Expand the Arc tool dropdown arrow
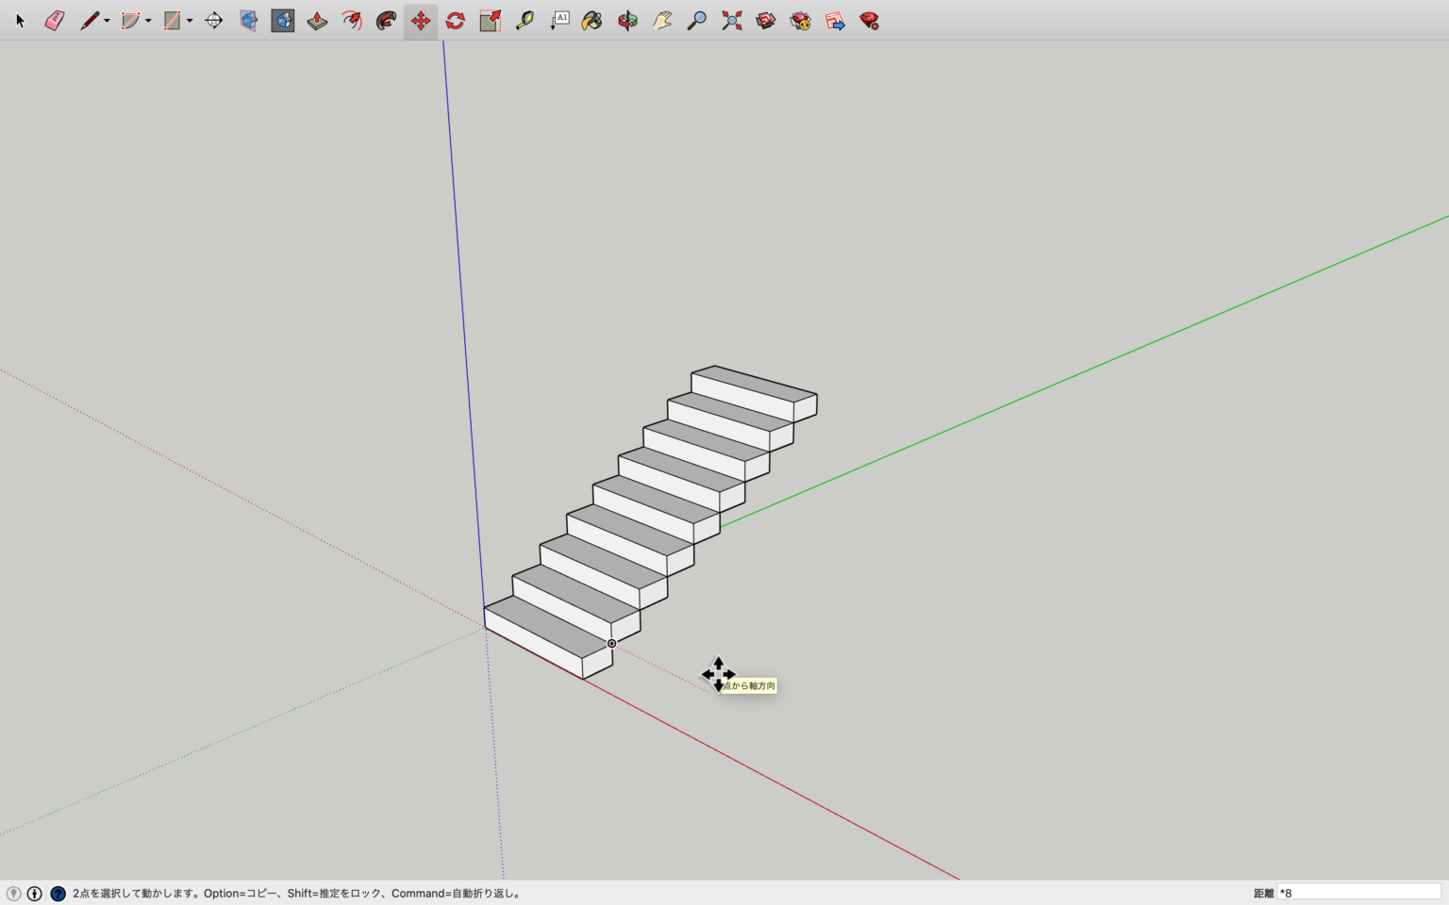1449x905 pixels. pos(148,21)
